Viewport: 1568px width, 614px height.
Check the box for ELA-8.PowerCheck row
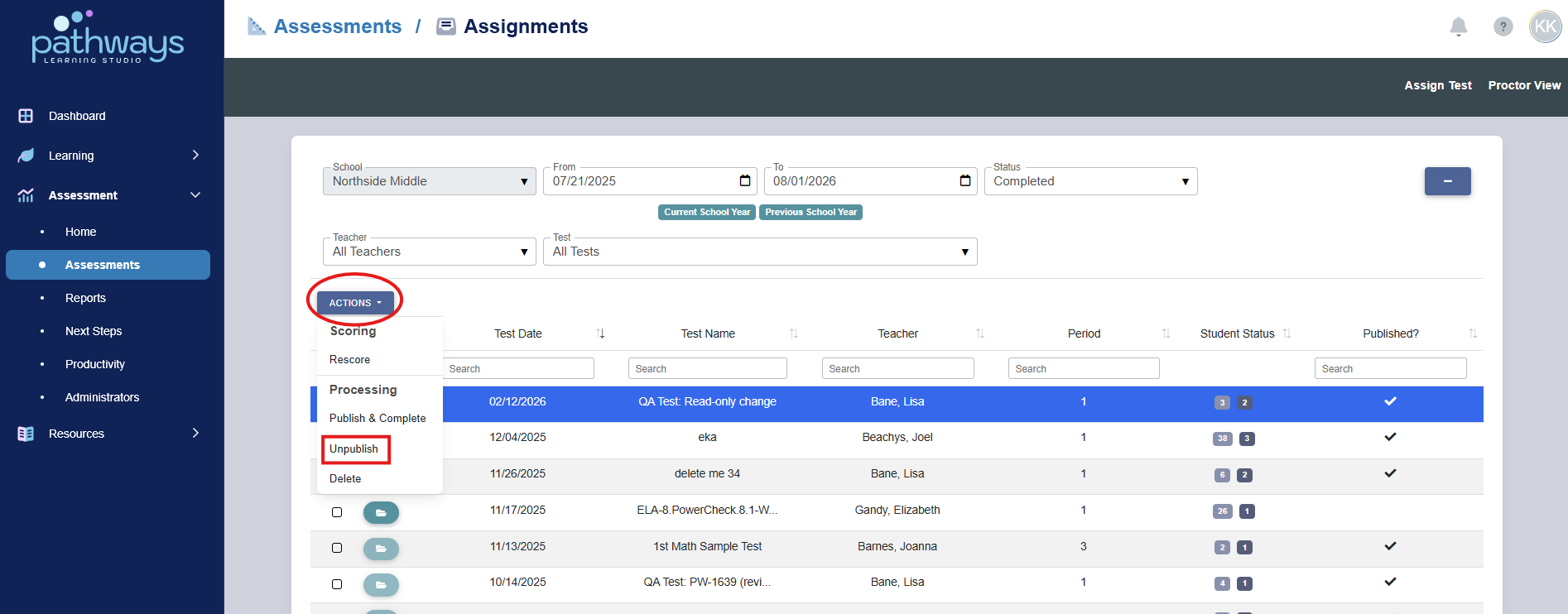coord(337,512)
